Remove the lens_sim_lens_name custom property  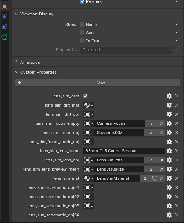(177, 151)
